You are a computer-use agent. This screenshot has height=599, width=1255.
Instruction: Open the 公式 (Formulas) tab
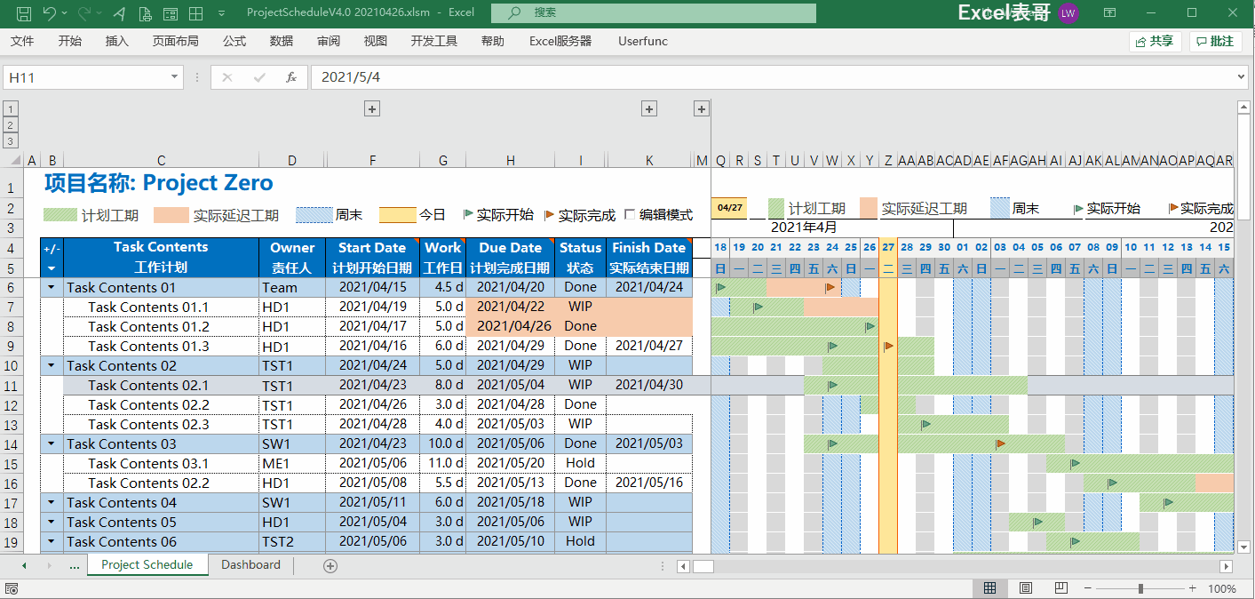(234, 41)
